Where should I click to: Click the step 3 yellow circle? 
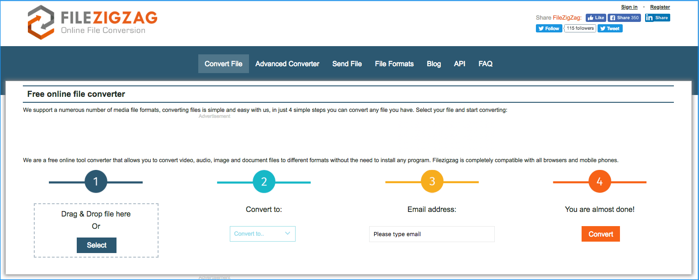(x=432, y=182)
